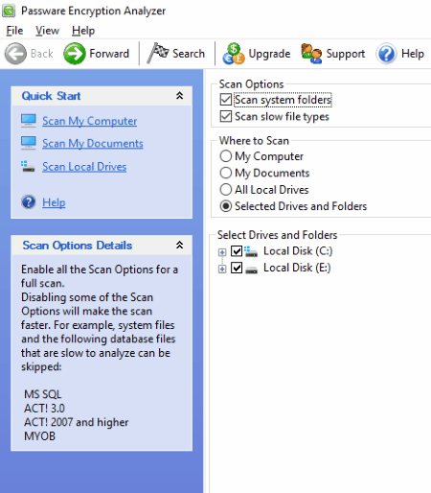431x493 pixels.
Task: Open the Help link in Quick Start
Action: point(54,202)
